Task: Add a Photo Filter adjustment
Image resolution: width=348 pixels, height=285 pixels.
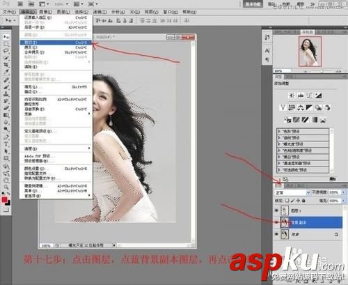Action: (x=318, y=107)
